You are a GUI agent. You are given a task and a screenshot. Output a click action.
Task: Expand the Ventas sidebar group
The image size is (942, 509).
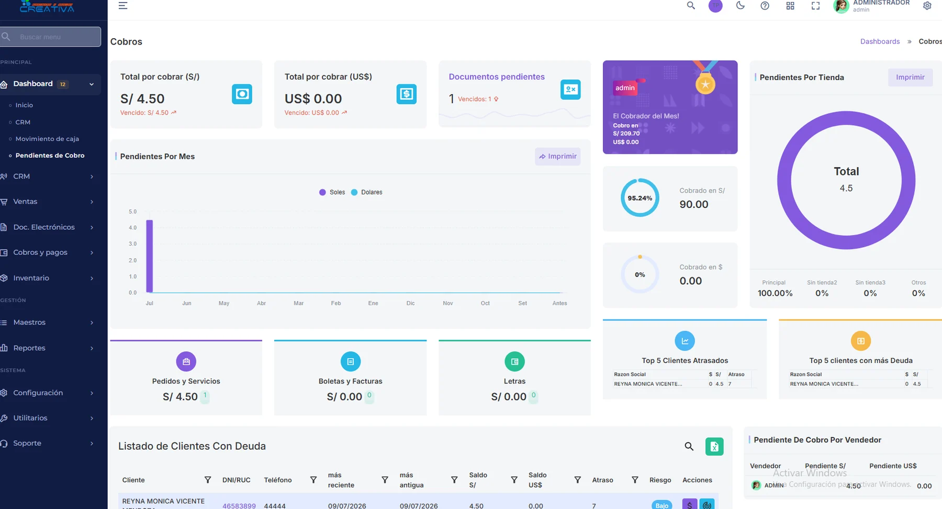(50, 202)
